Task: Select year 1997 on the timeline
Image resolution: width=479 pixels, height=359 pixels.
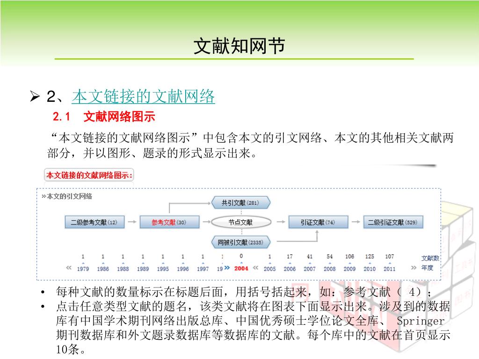Action: click(203, 269)
